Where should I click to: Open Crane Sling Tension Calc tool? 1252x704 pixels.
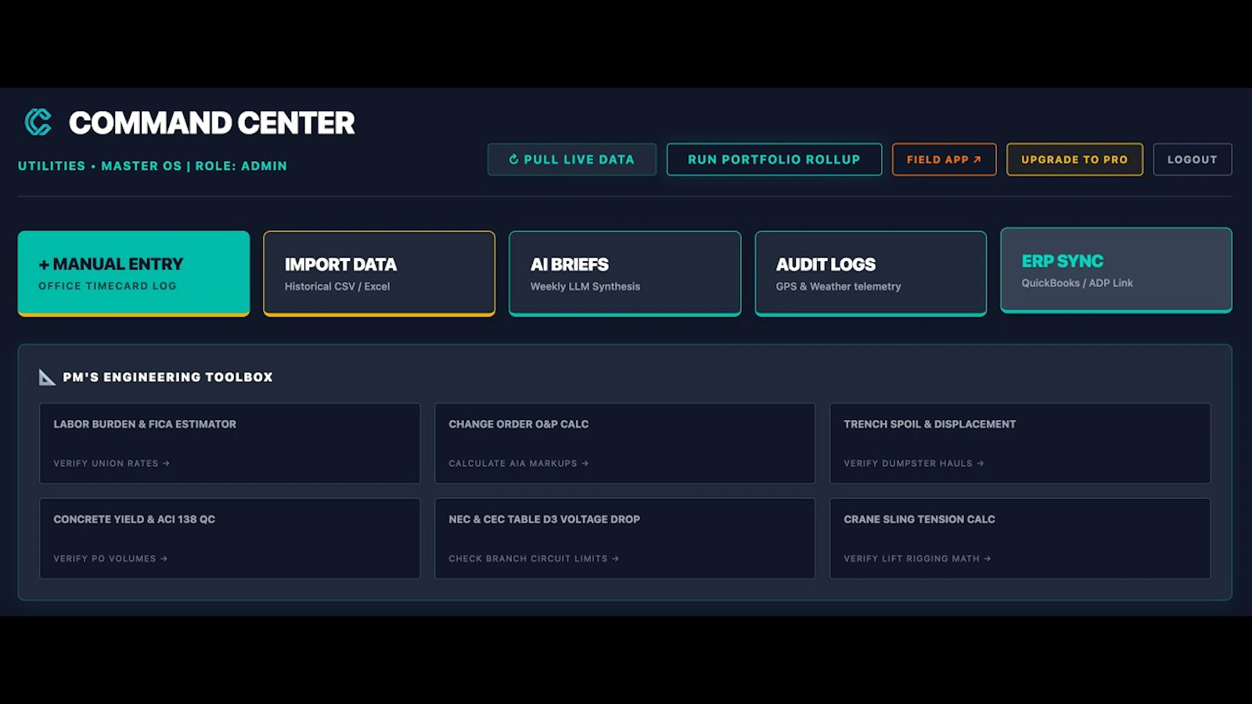pyautogui.click(x=1020, y=539)
